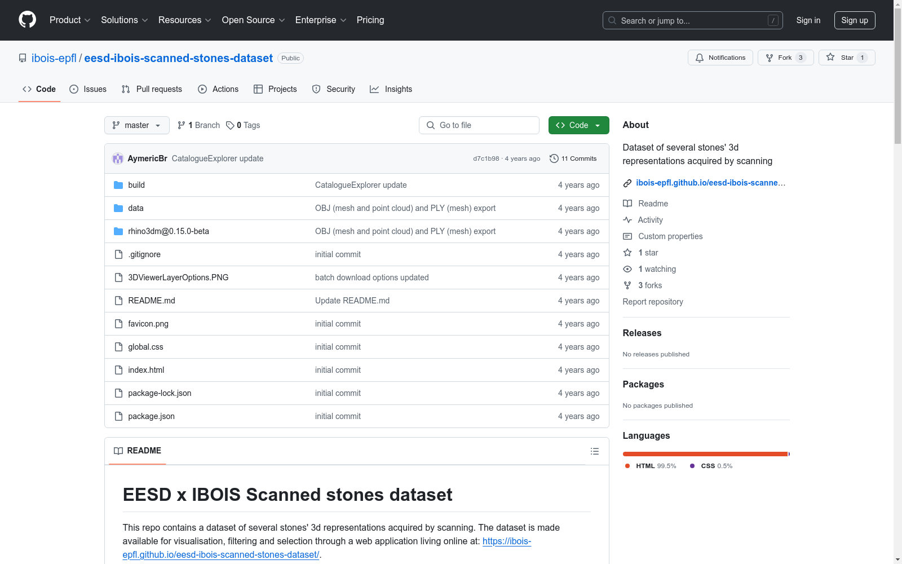Viewport: 902px width, 564px height.
Task: Click the favicon.png file icon
Action: click(x=118, y=324)
